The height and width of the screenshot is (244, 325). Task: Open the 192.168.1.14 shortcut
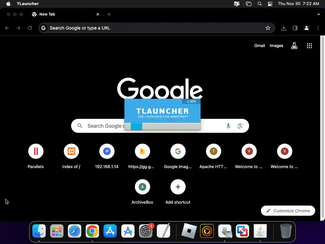[107, 156]
